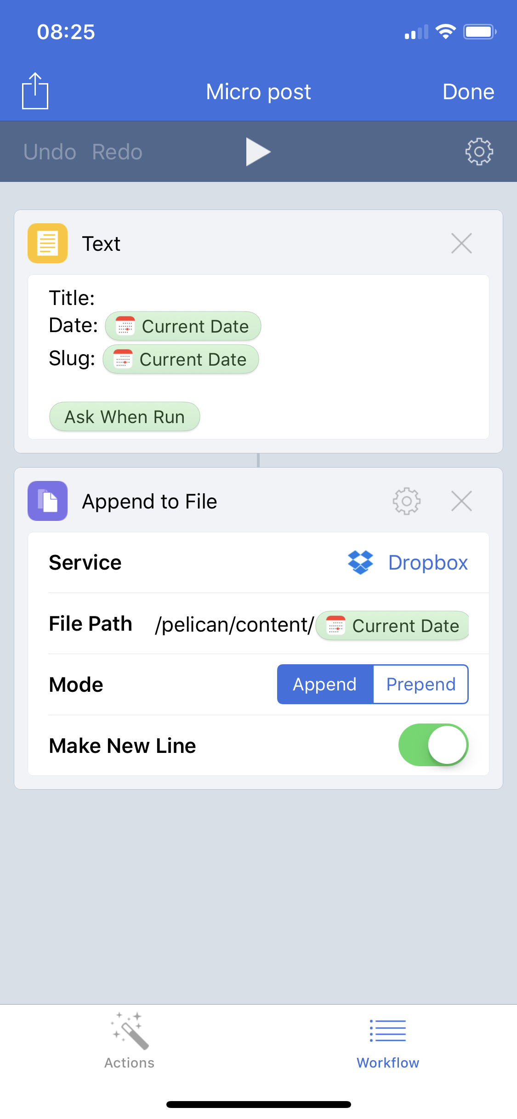
Task: Open the Current Date token next to Date
Action: click(183, 326)
